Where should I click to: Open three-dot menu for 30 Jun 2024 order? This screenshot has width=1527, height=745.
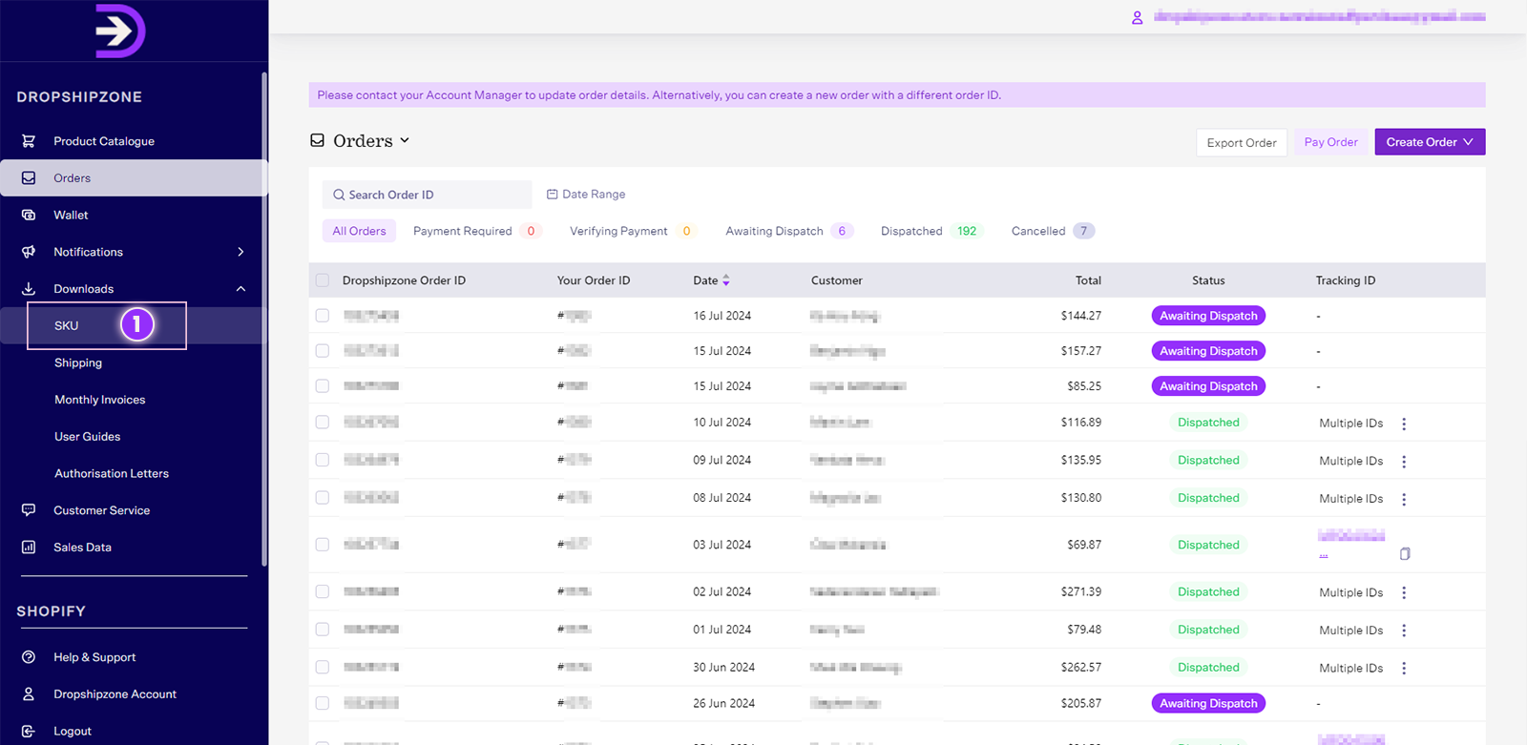(1404, 668)
